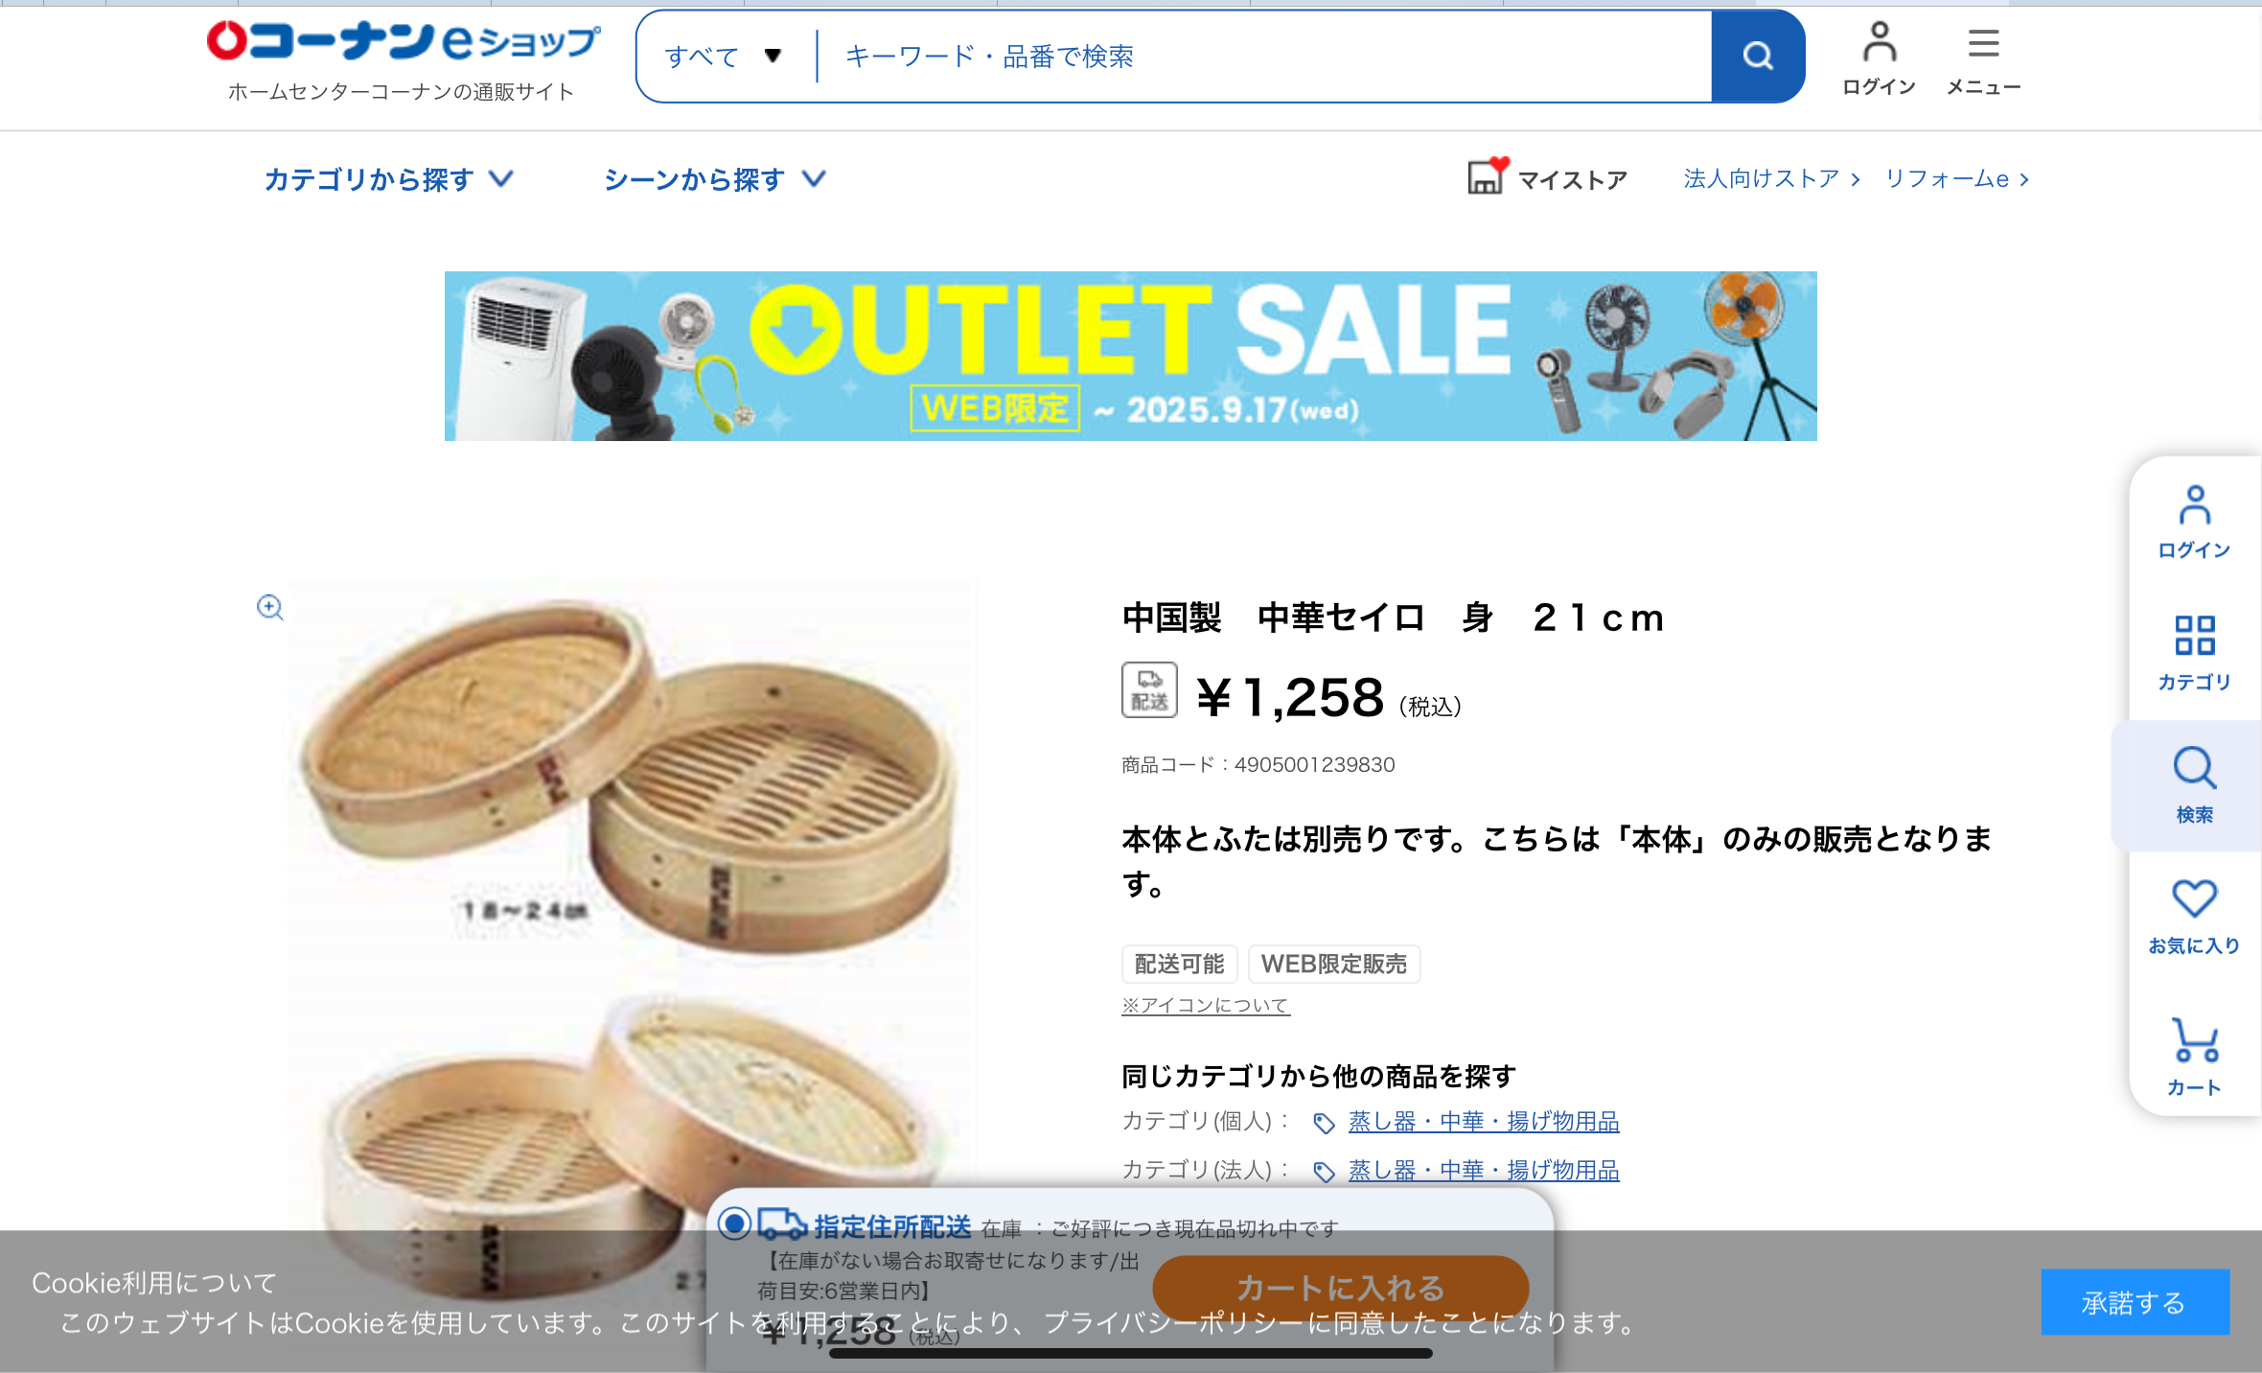Open the OUTLET SALE banner
The image size is (2262, 1373).
tap(1130, 356)
